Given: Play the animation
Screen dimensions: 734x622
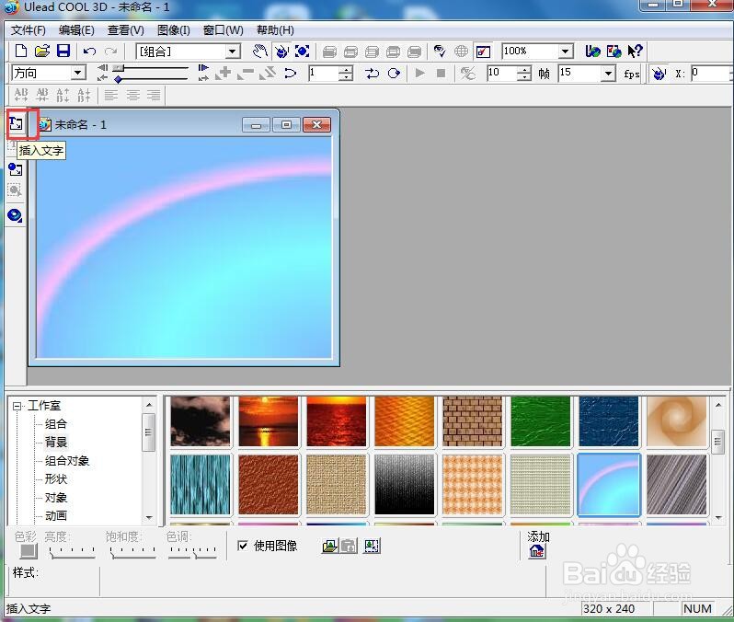Looking at the screenshot, I should (420, 73).
